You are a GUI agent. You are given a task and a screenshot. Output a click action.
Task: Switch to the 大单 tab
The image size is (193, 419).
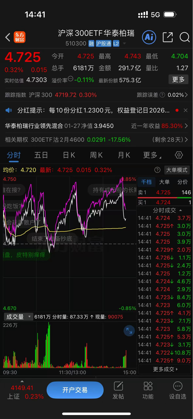(x=164, y=182)
